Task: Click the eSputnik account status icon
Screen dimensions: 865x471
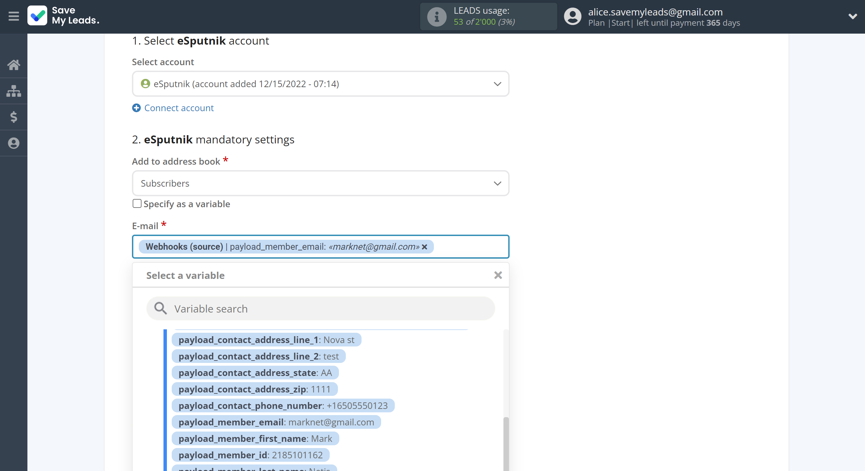Action: [x=145, y=84]
